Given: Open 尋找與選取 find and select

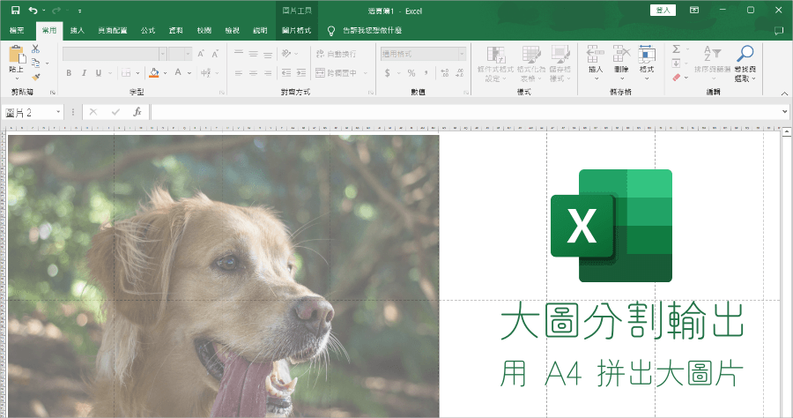Looking at the screenshot, I should [x=745, y=63].
